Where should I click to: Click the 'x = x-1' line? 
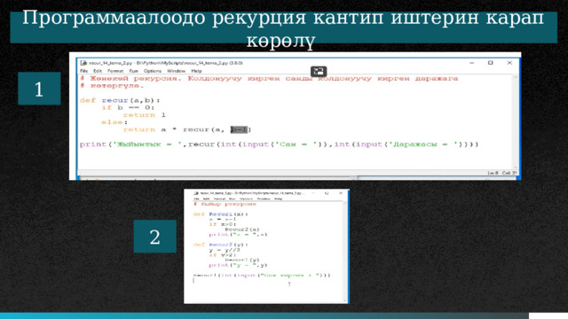tap(223, 219)
